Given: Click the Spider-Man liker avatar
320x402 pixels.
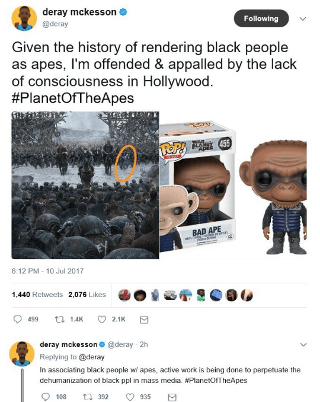Looking at the screenshot, I should (x=124, y=295).
